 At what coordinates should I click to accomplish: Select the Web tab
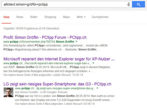pos(6,17)
